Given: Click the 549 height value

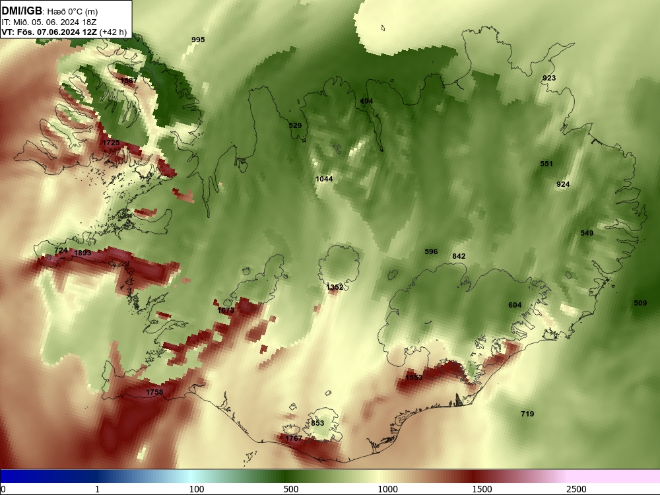Looking at the screenshot, I should click(x=587, y=233).
